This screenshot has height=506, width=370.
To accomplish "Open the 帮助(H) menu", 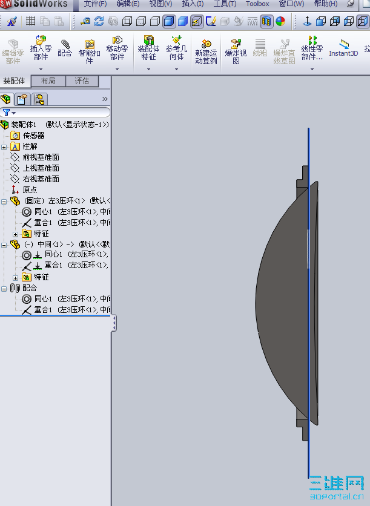I will pos(325,4).
